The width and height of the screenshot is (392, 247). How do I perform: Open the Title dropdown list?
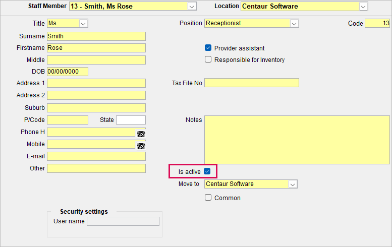click(x=83, y=24)
